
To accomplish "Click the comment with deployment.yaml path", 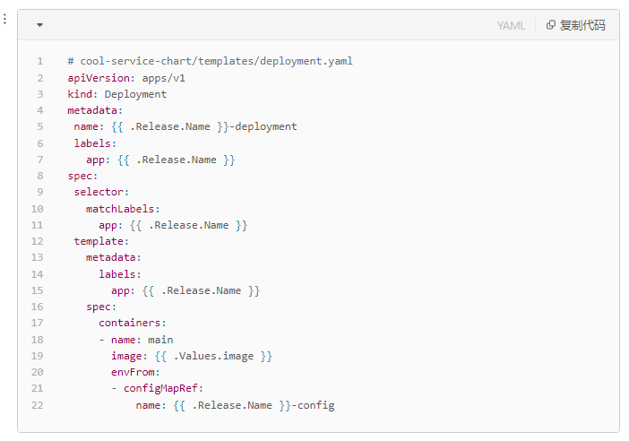I will click(x=211, y=61).
